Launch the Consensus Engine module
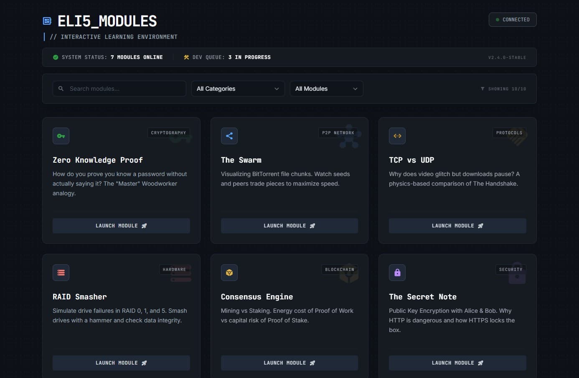Viewport: 579px width, 378px height. pyautogui.click(x=289, y=363)
